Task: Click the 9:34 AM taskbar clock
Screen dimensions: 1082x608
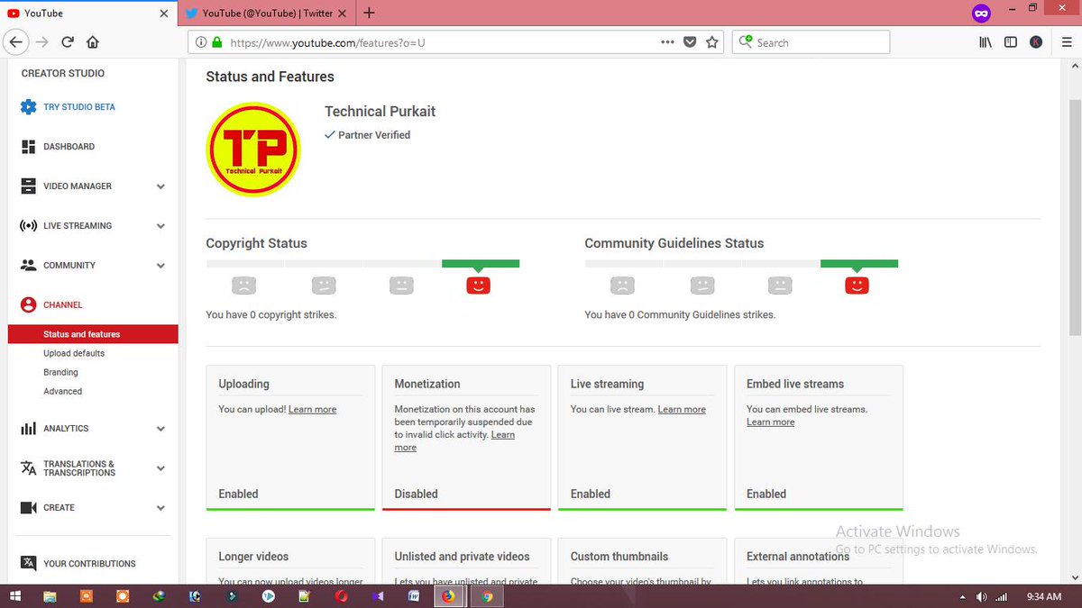Action: [x=1043, y=596]
